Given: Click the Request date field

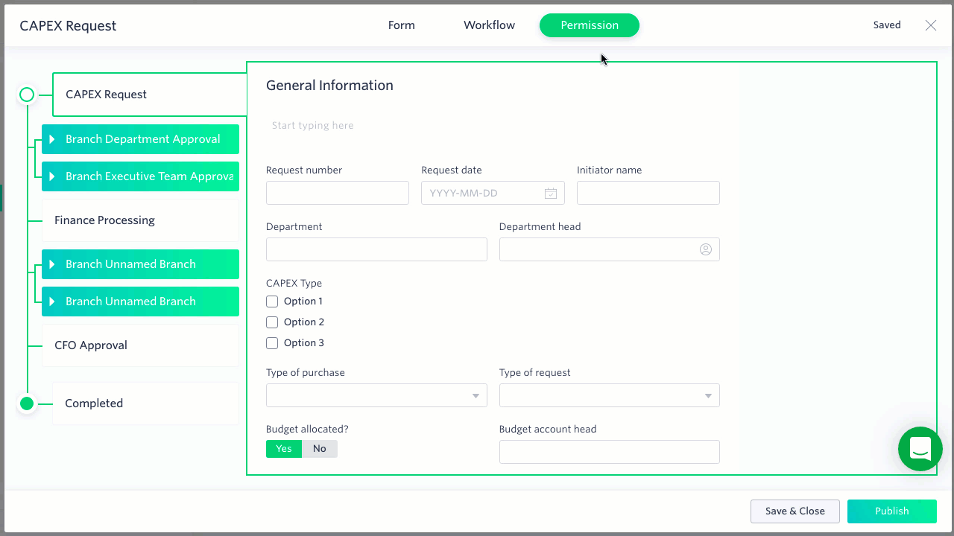Looking at the screenshot, I should coord(493,193).
